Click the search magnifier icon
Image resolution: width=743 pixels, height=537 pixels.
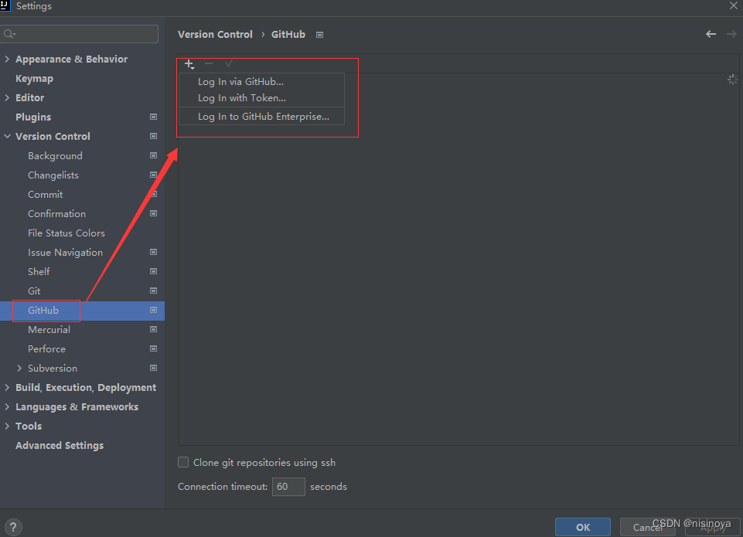click(x=9, y=34)
